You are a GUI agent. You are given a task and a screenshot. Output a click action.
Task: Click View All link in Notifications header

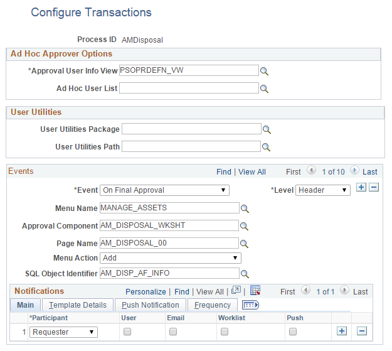pyautogui.click(x=209, y=292)
